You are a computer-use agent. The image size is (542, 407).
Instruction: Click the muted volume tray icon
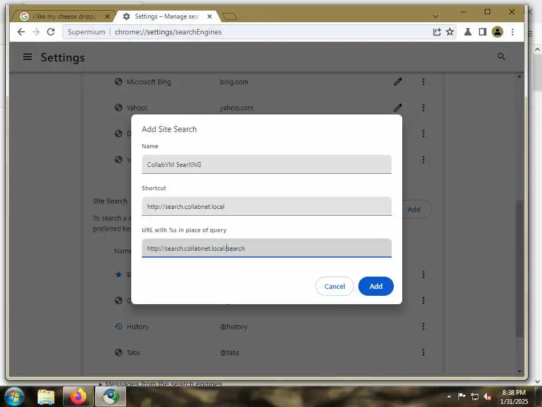click(487, 396)
